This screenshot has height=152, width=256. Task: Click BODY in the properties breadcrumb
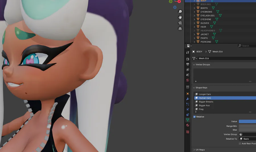199,52
